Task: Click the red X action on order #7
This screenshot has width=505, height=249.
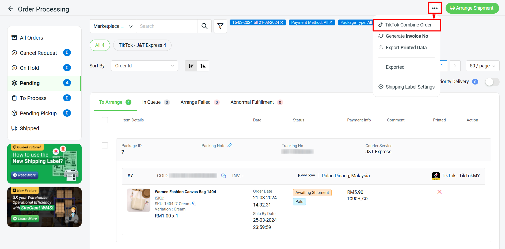Action: [x=439, y=192]
